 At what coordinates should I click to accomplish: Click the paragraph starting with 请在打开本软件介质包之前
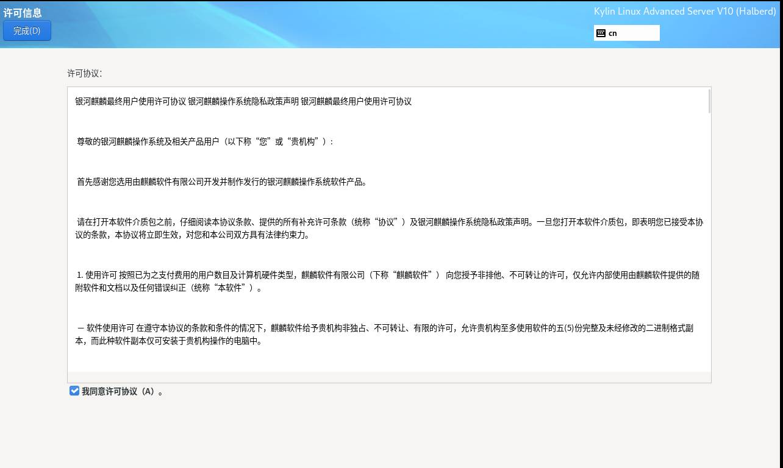coord(389,222)
